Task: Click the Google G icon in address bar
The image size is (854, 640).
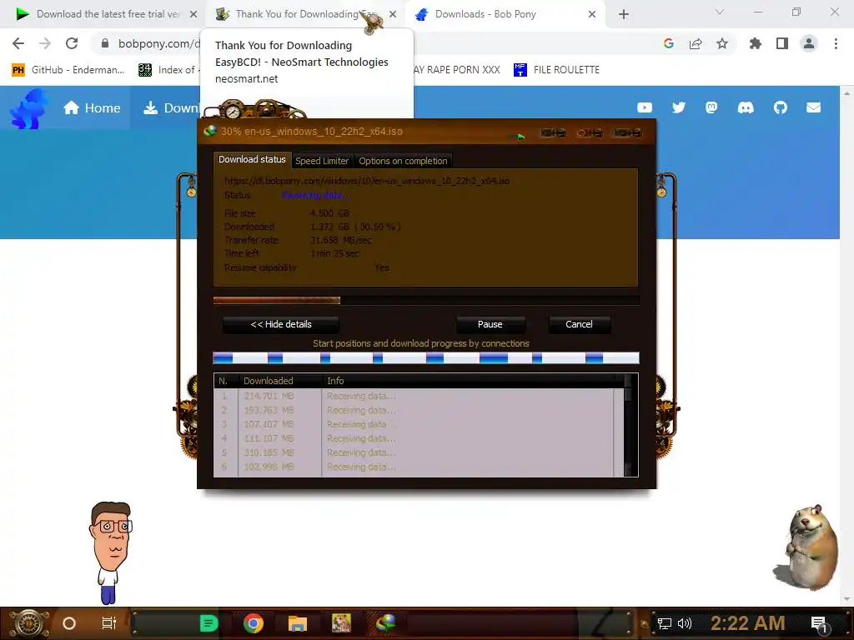Action: [669, 43]
